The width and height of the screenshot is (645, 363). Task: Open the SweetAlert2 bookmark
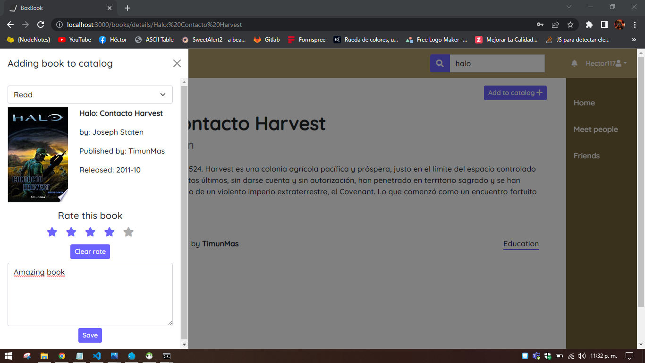(x=214, y=40)
